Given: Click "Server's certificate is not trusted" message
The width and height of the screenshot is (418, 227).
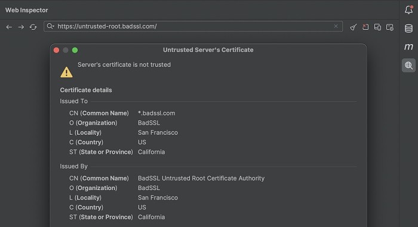Looking at the screenshot, I should 124,65.
